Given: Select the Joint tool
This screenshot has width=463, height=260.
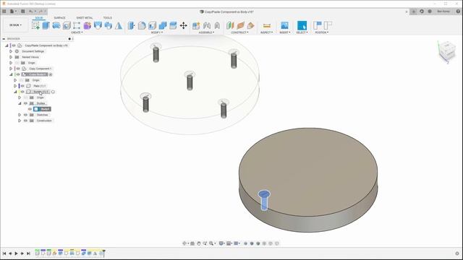Looking at the screenshot, I should coord(207,26).
